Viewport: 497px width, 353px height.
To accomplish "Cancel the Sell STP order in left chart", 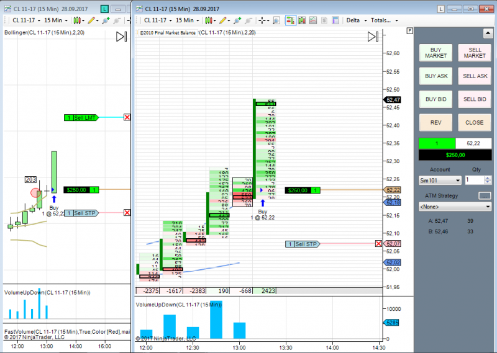I will 127,213.
